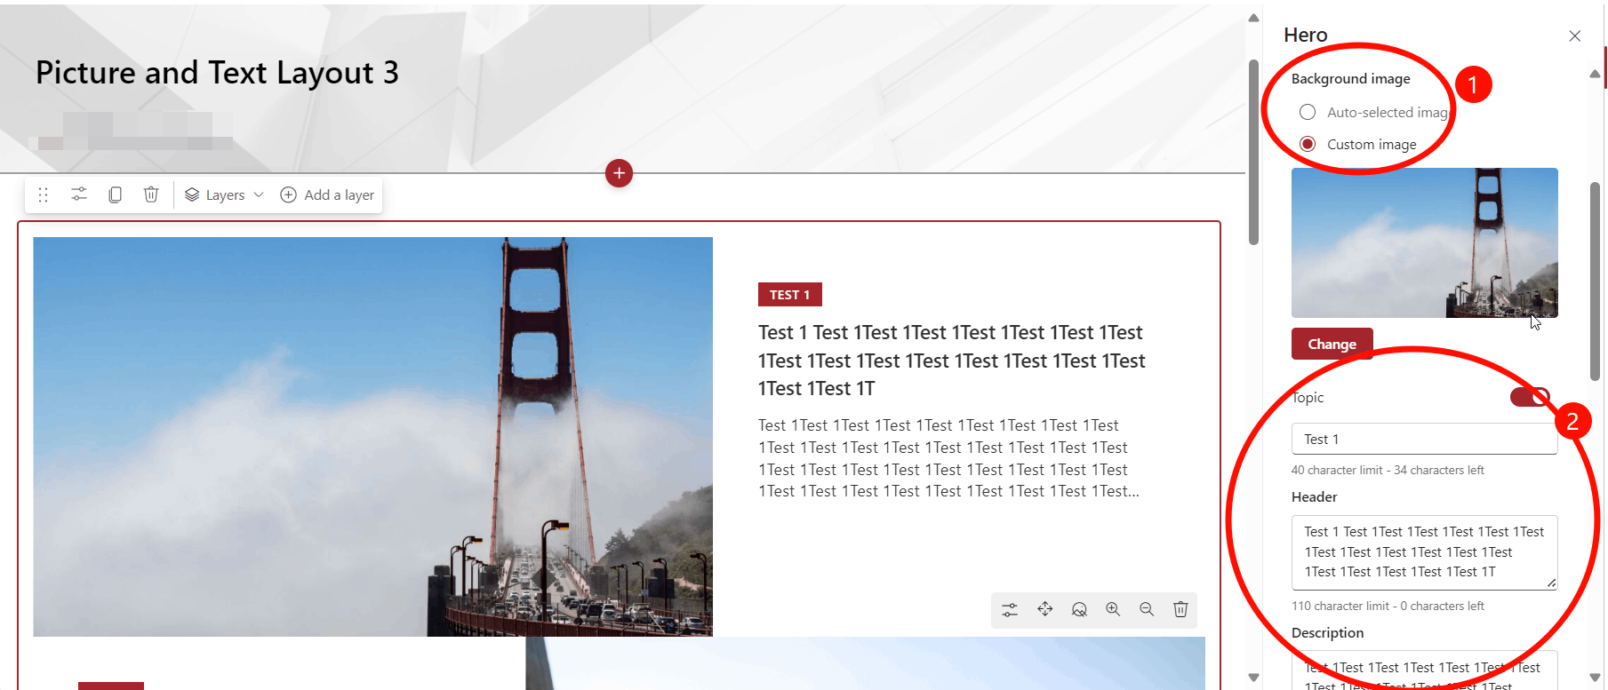Zoom in on the hero tile image
Viewport: 1608px width, 690px height.
point(1113,609)
